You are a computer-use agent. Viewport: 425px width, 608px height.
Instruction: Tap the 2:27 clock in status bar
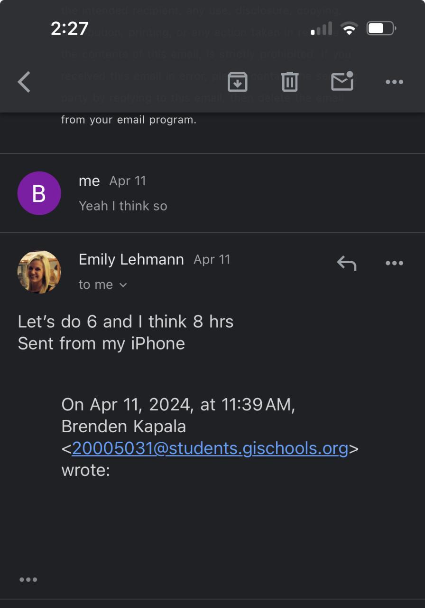coord(69,29)
